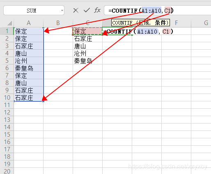Click cell C5 containing 秦皇岛

coord(87,61)
